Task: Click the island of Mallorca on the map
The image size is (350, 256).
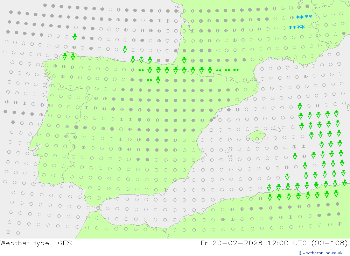Action: (256, 136)
